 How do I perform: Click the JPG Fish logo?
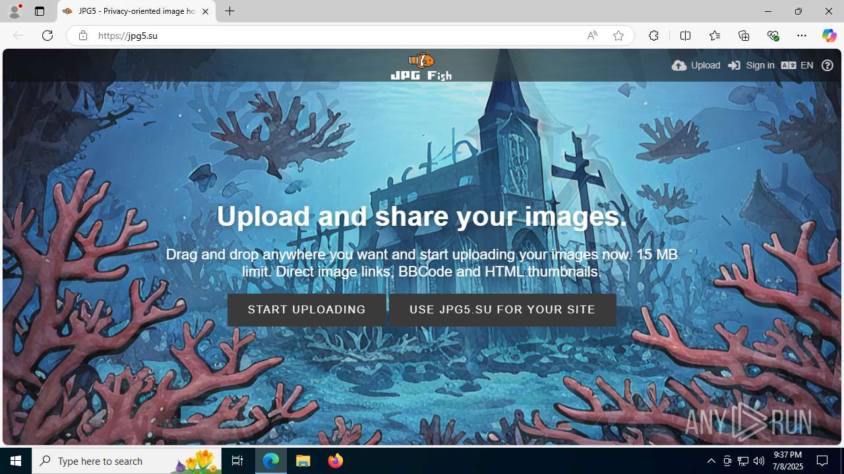(421, 66)
